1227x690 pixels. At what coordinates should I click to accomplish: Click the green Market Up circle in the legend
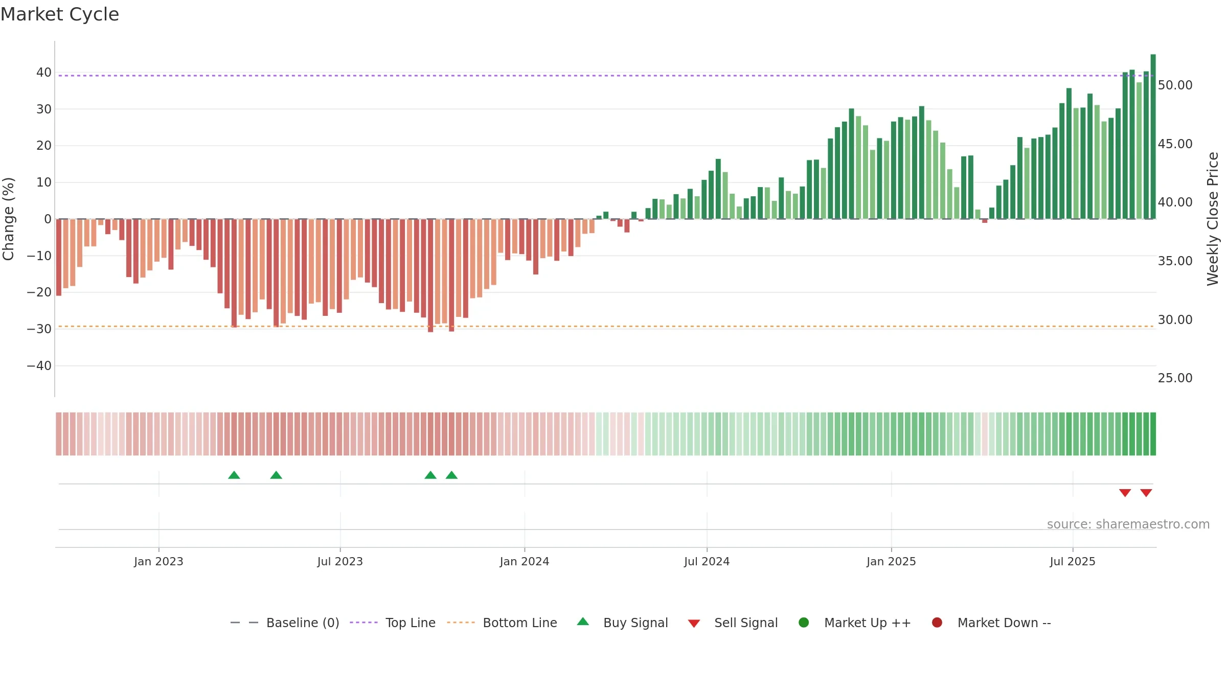[804, 623]
